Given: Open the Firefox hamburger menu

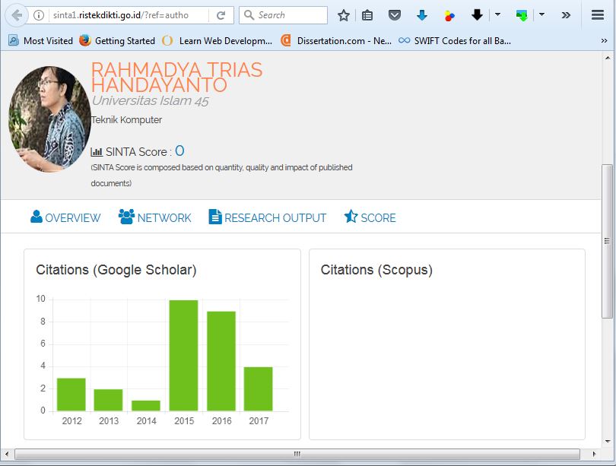Looking at the screenshot, I should [x=598, y=15].
